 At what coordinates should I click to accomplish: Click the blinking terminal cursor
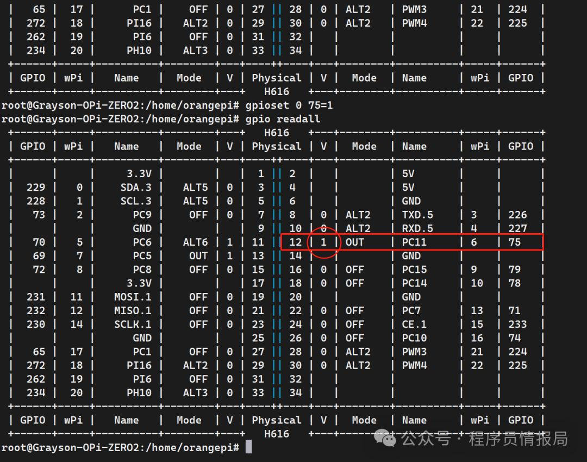click(x=249, y=446)
